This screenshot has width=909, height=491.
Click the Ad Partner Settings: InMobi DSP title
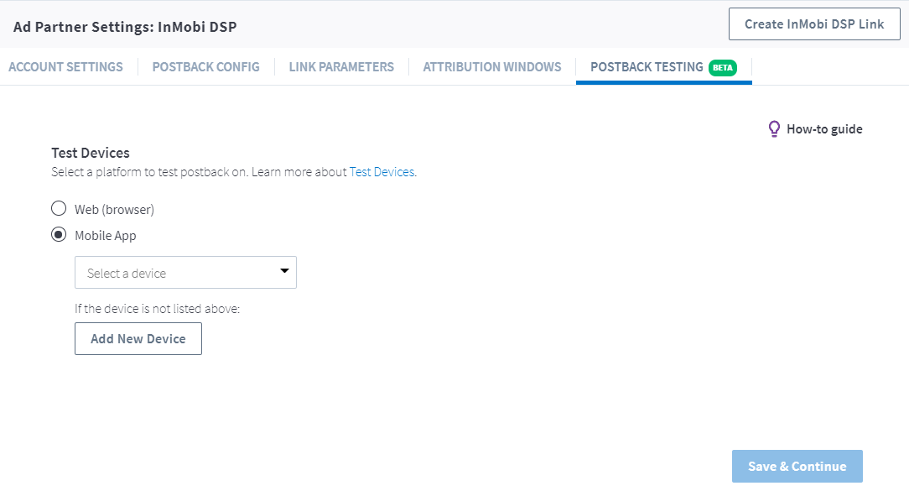click(x=125, y=27)
